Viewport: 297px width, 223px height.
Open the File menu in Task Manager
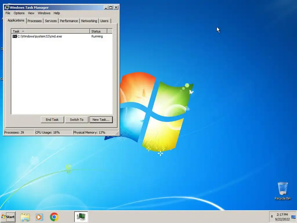pos(8,13)
